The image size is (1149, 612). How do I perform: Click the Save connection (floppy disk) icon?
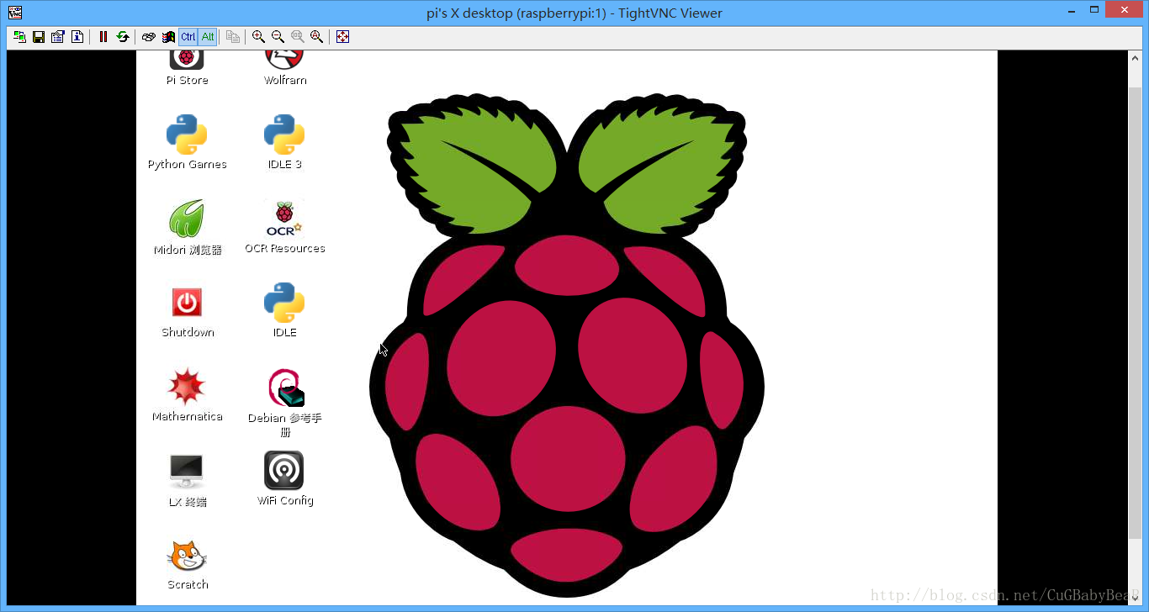(39, 37)
